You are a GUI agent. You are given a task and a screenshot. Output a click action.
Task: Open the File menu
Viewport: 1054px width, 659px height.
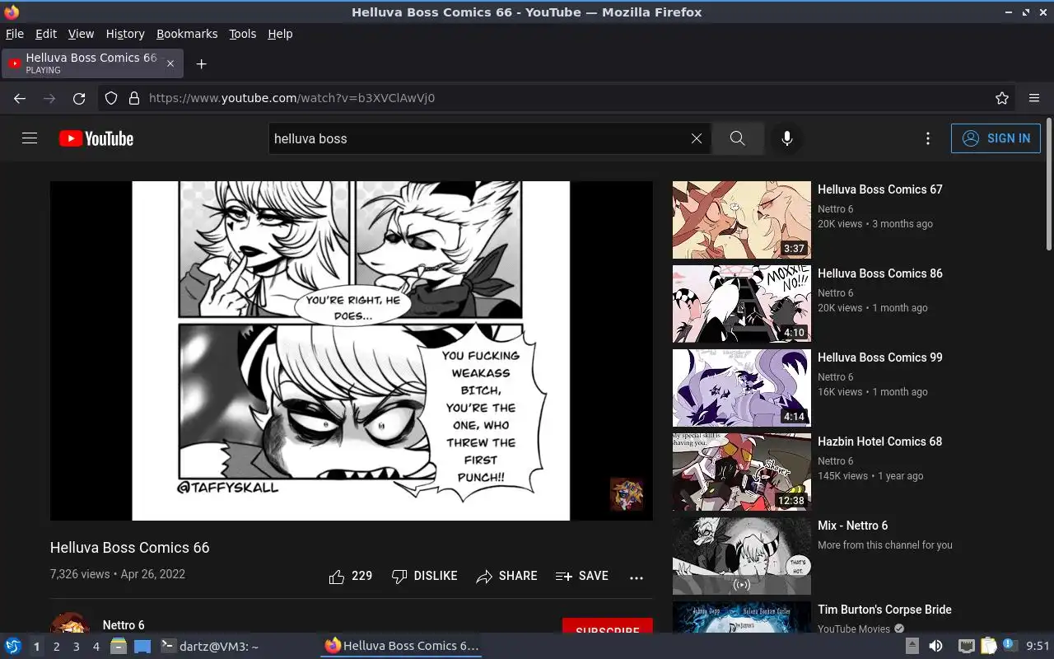click(15, 34)
